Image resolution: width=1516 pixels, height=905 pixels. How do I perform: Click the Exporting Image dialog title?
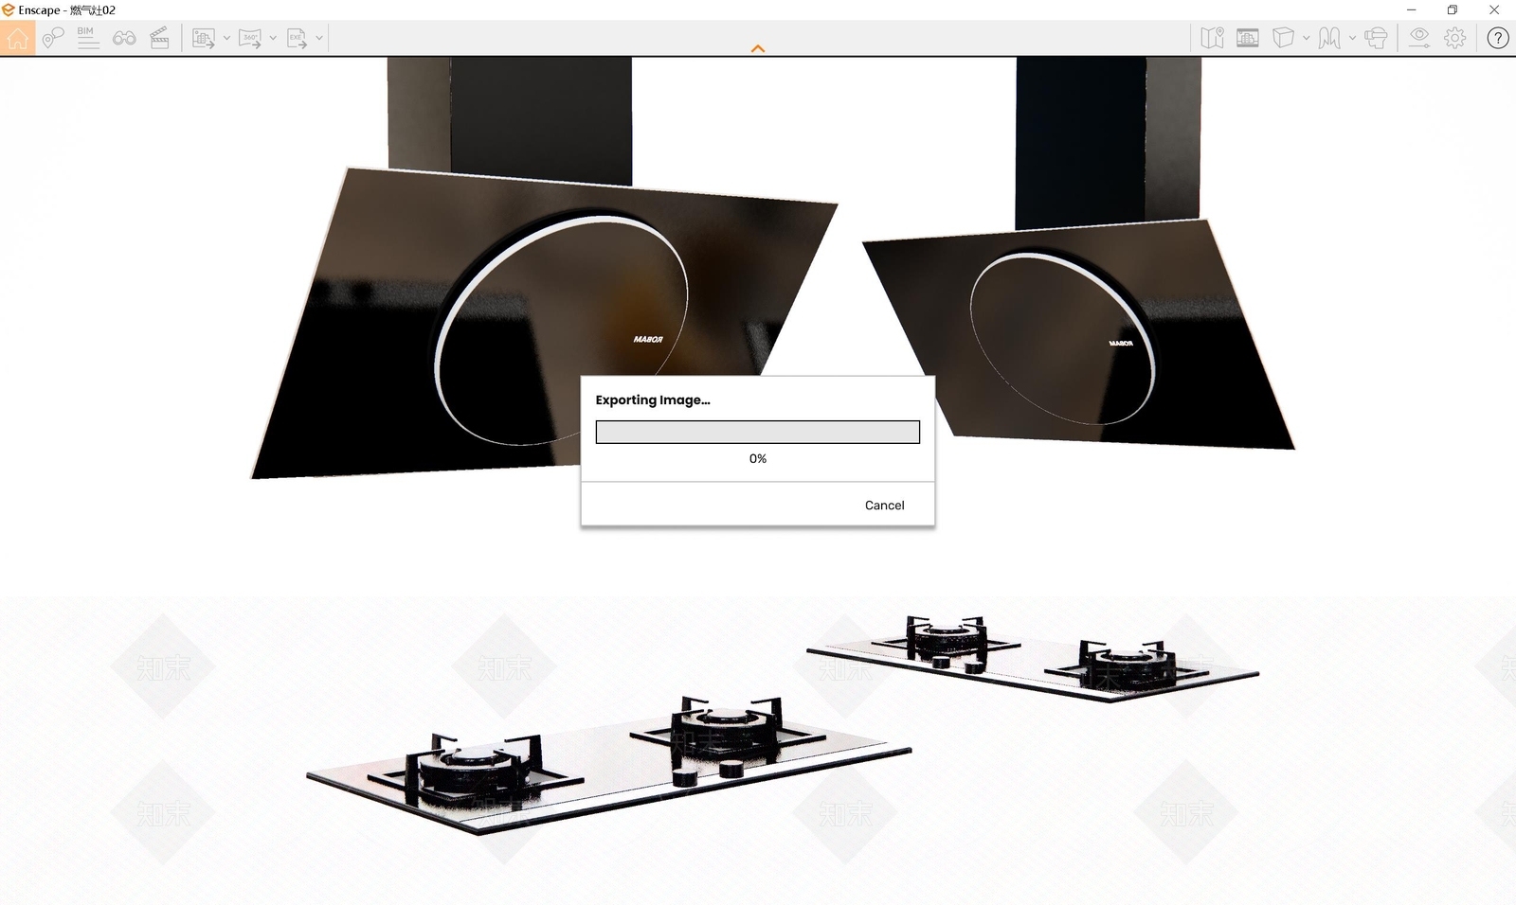653,400
